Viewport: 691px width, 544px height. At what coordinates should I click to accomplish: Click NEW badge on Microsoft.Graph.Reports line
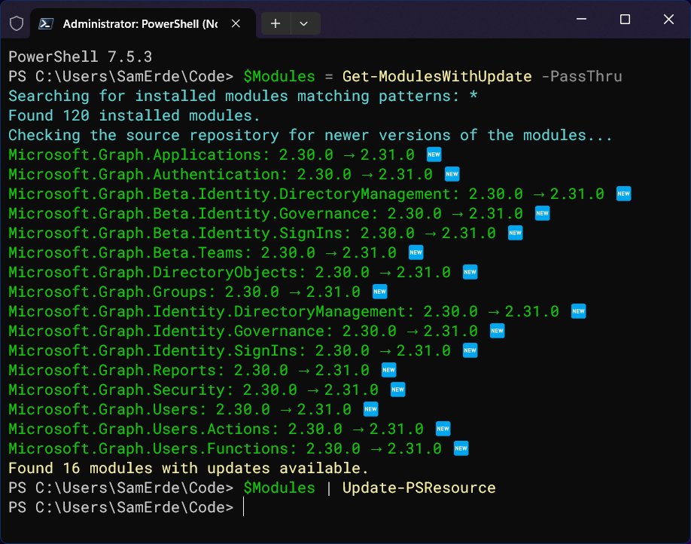388,370
